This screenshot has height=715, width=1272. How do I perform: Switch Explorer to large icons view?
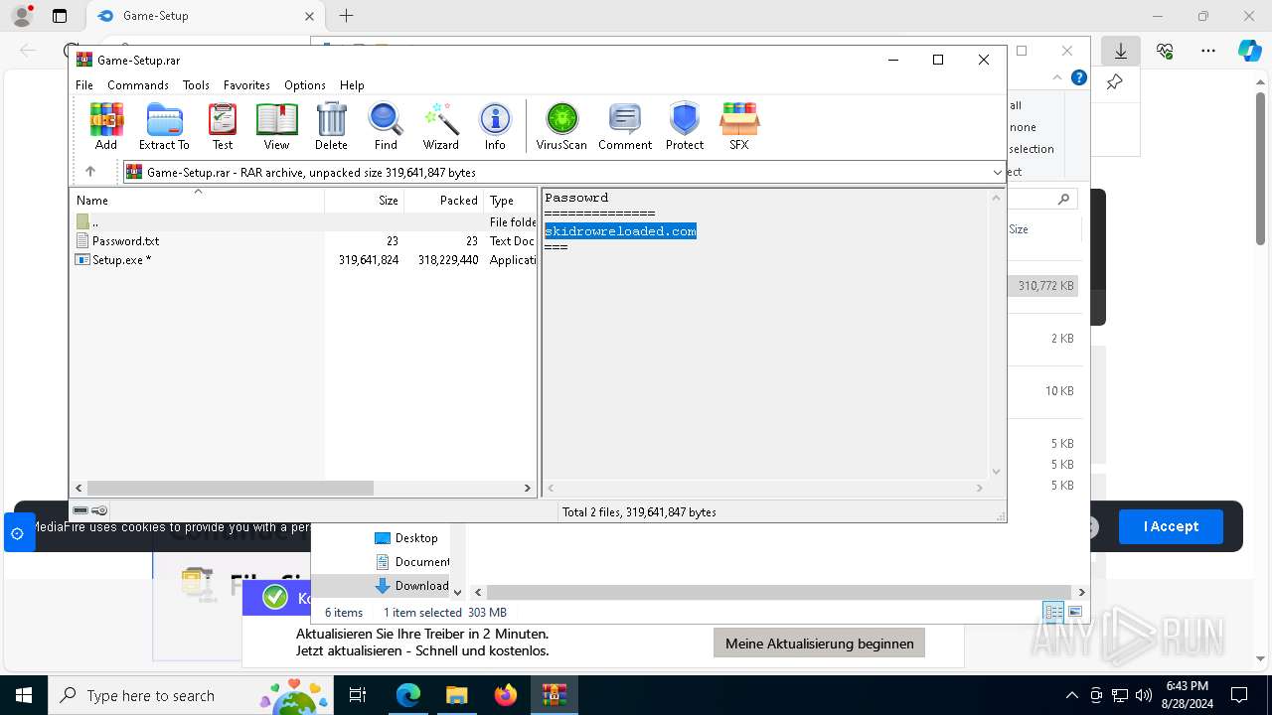pos(1074,612)
